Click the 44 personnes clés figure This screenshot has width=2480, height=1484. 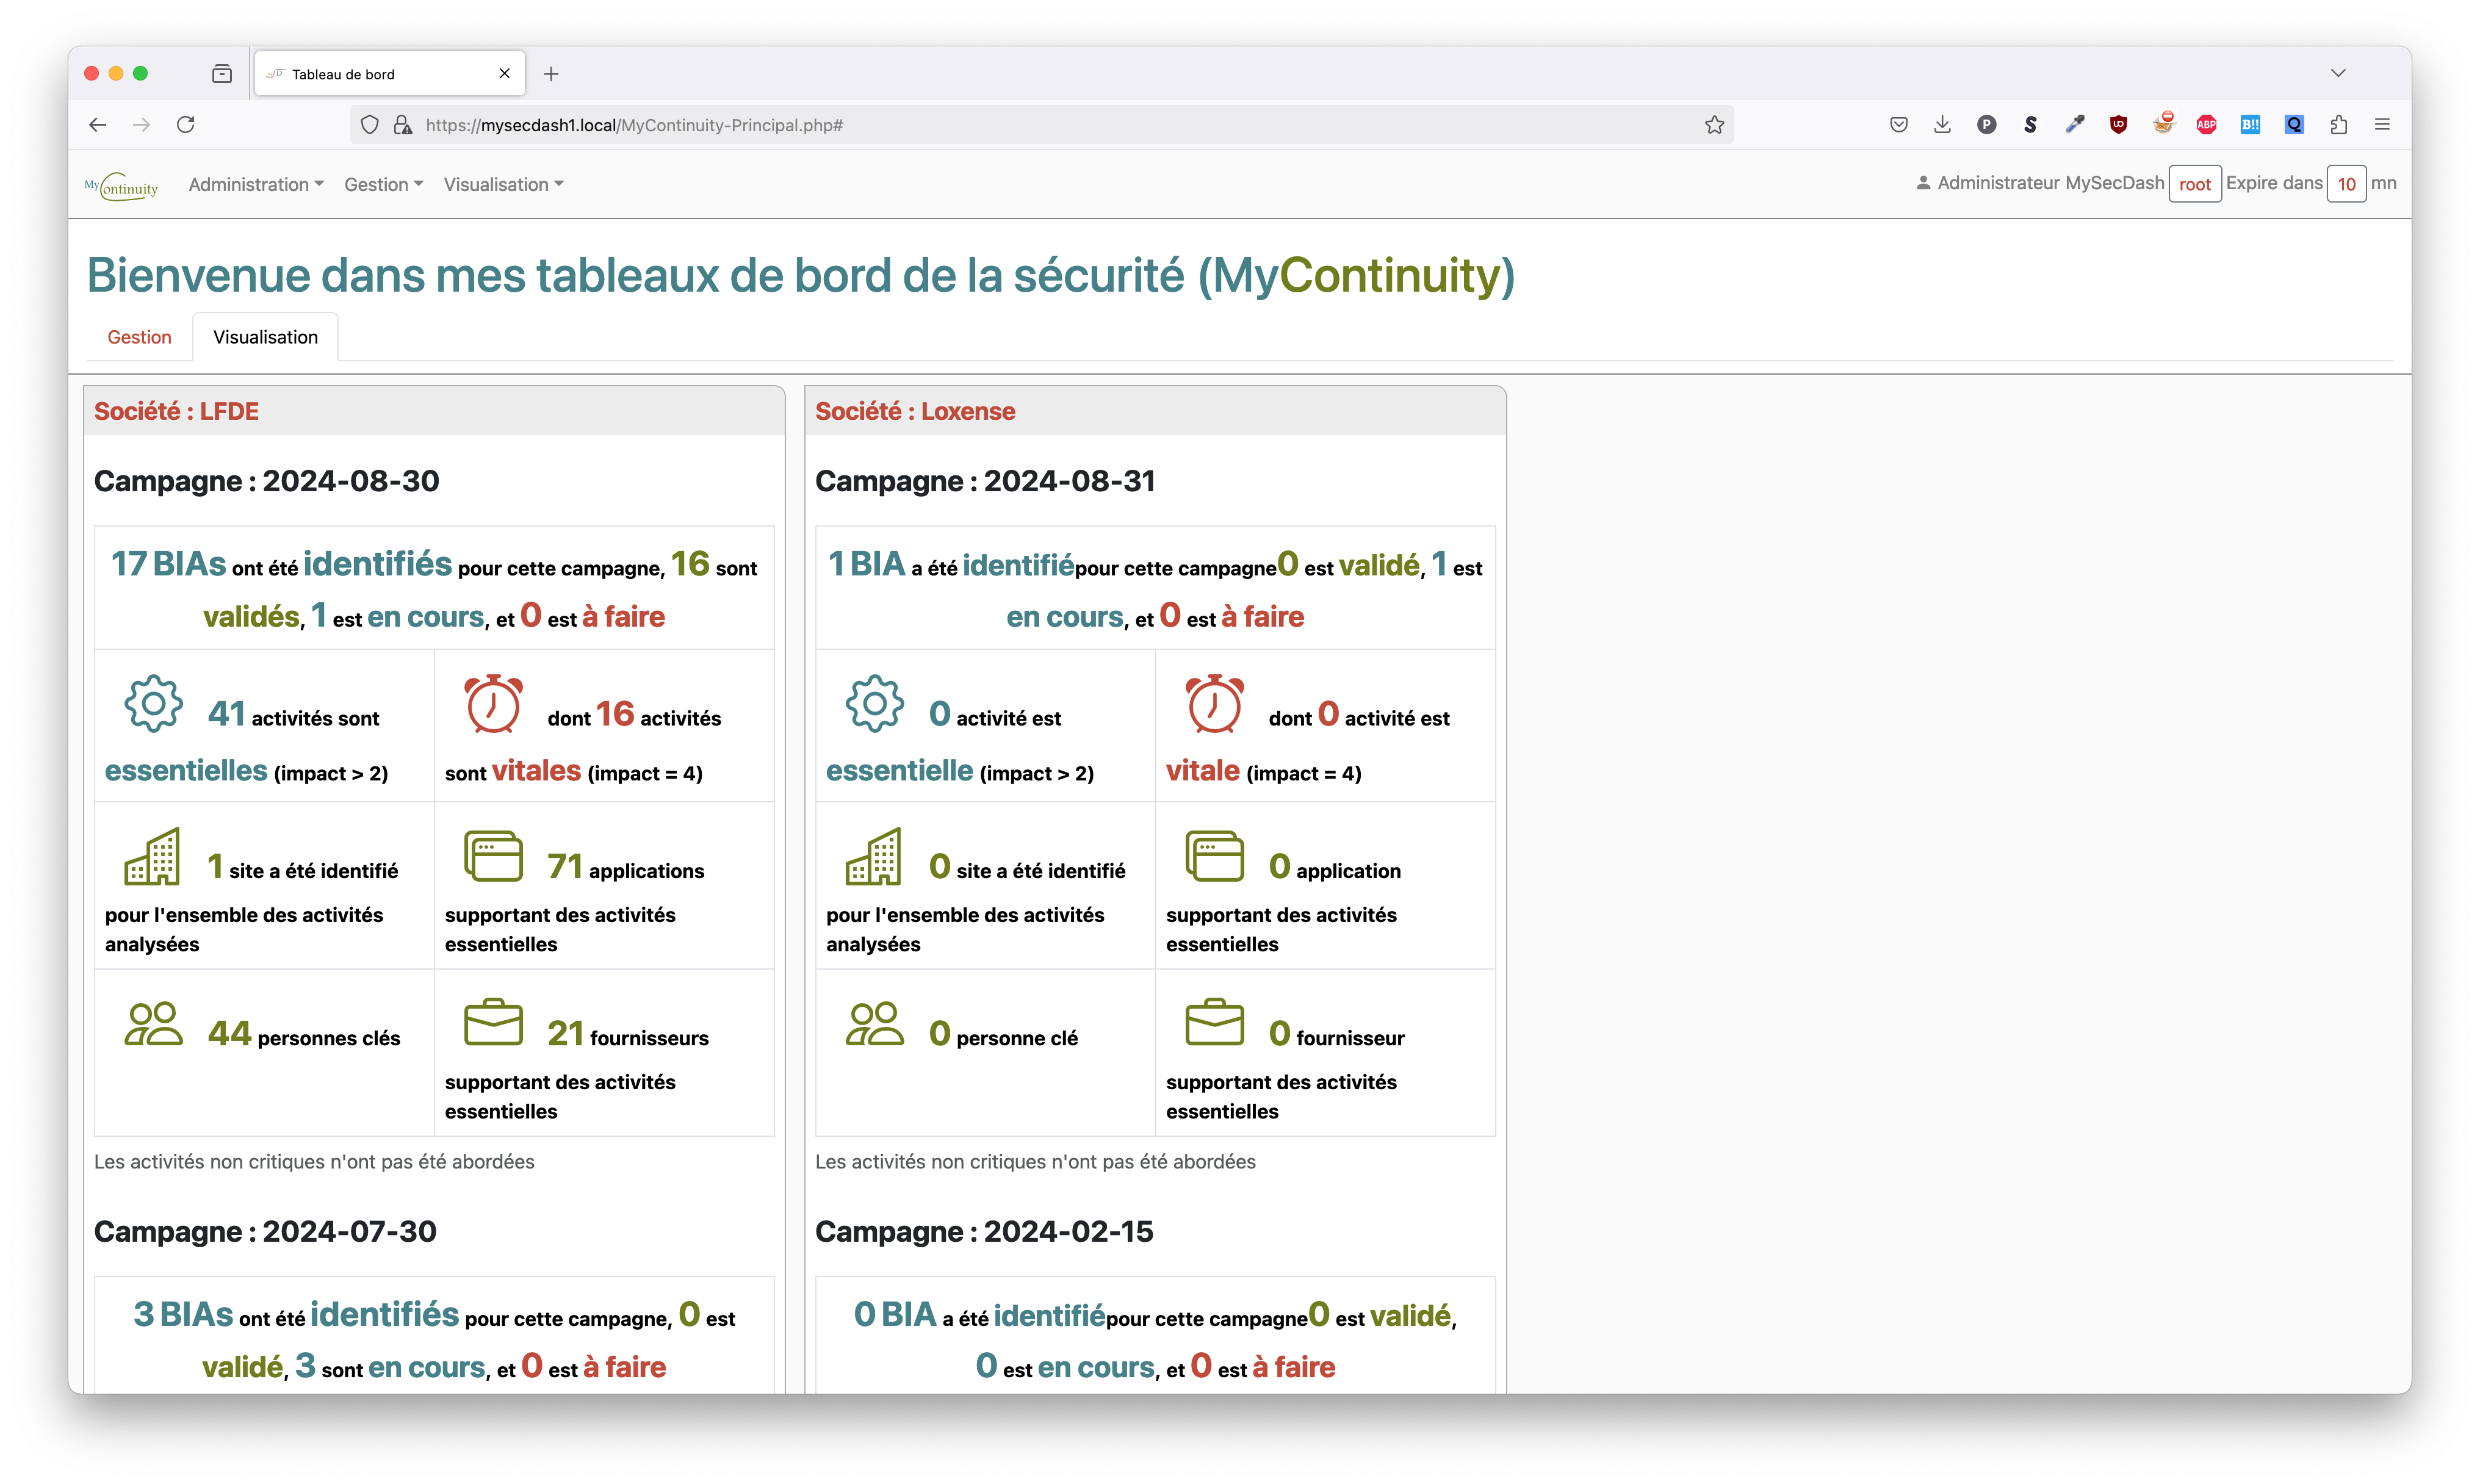point(229,1033)
